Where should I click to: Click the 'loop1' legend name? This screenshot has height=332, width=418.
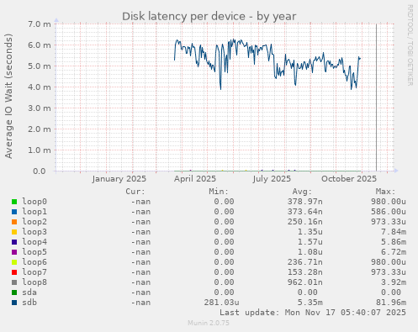[34, 212]
